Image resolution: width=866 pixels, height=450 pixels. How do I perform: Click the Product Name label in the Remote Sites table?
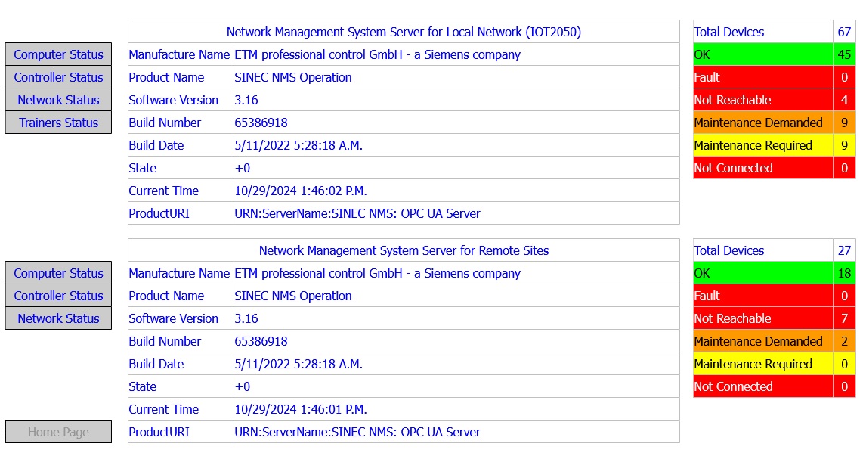(x=166, y=296)
